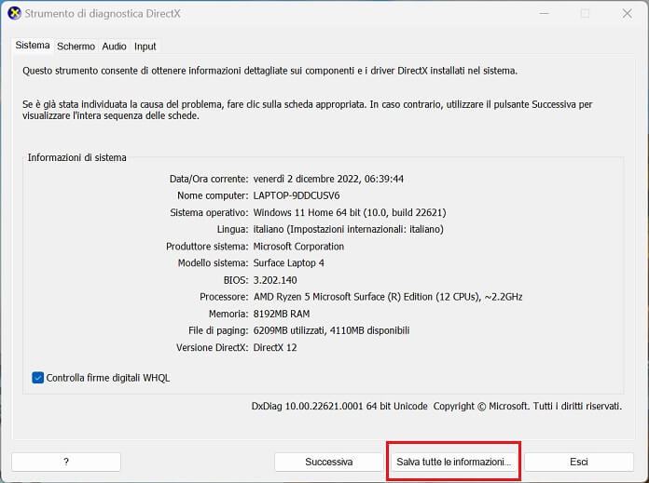Click Windows 11 Home 64 bit value
The height and width of the screenshot is (483, 649).
pyautogui.click(x=350, y=212)
